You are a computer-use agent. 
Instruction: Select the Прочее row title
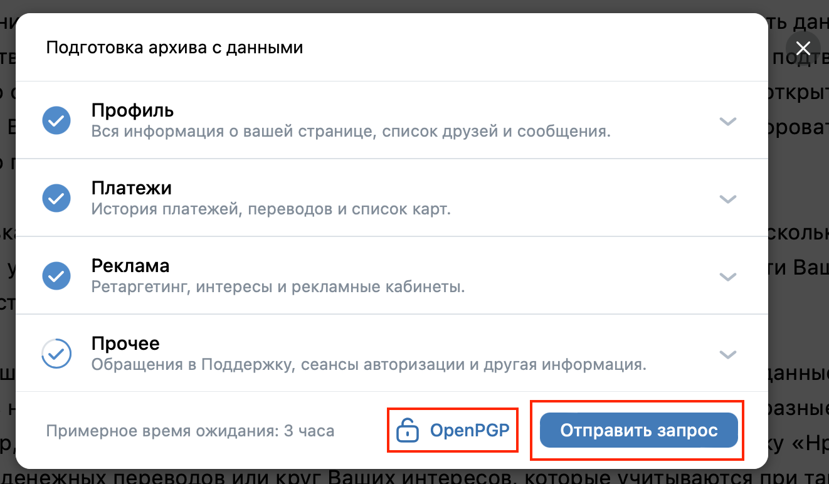pos(125,344)
